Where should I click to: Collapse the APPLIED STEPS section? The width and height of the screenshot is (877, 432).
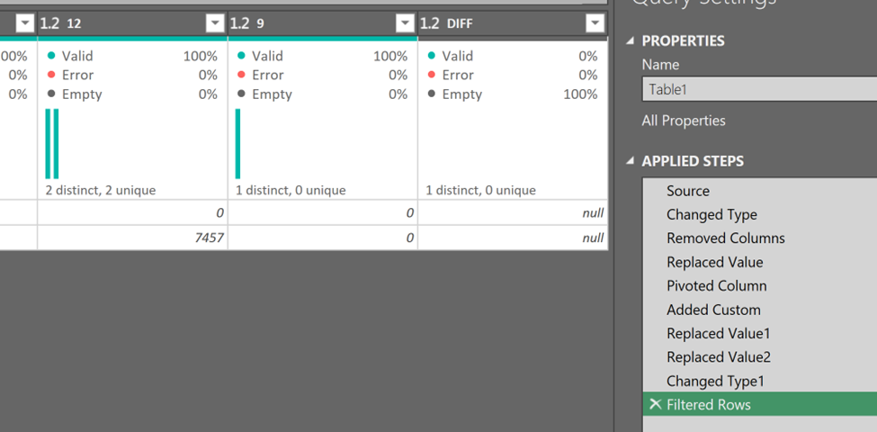pos(631,161)
